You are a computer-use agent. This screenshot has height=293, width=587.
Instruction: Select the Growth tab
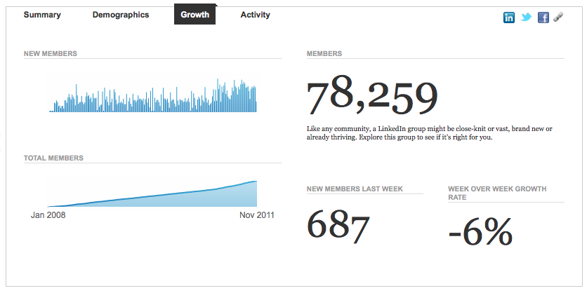click(194, 15)
